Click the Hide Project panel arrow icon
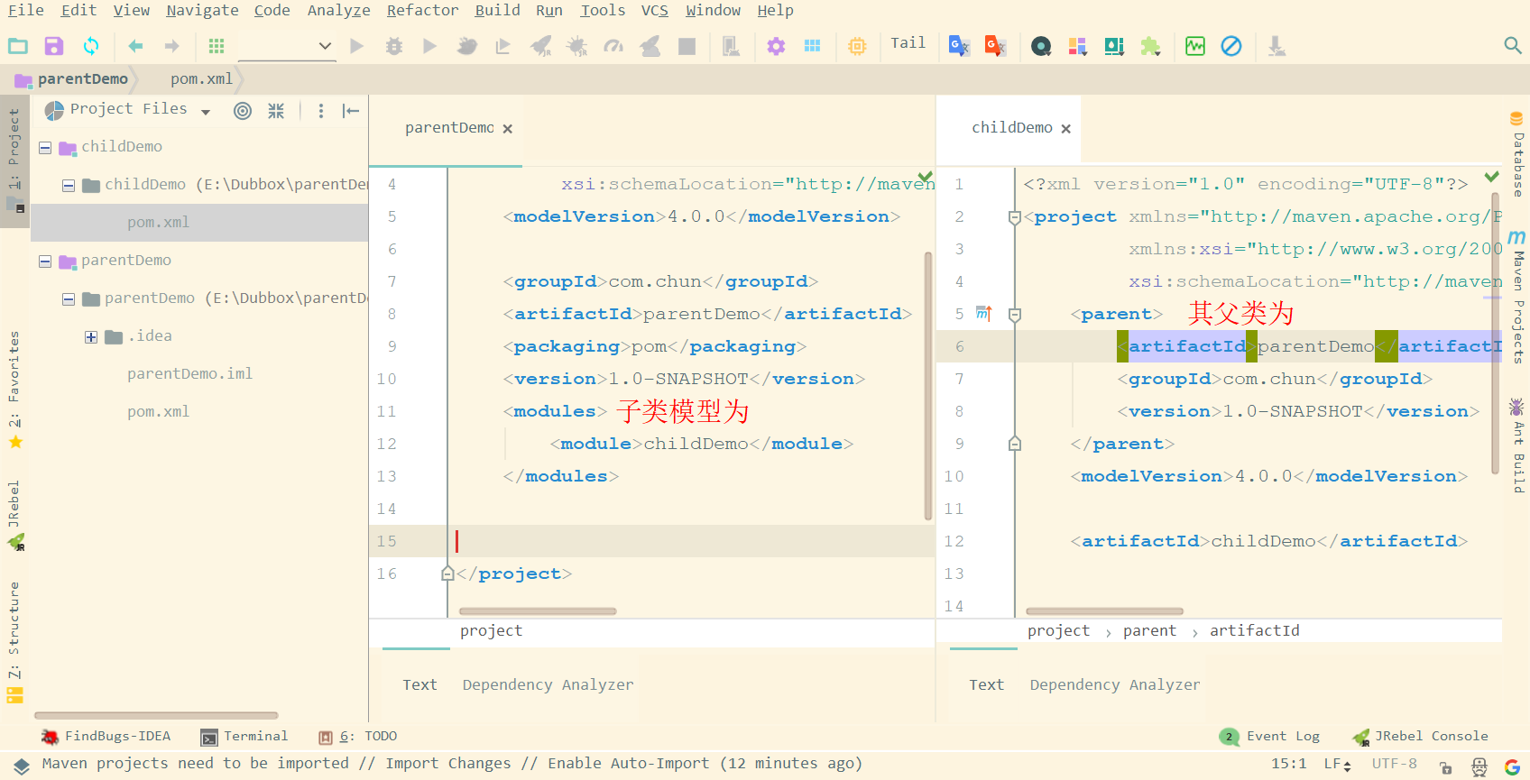The width and height of the screenshot is (1530, 780). click(x=351, y=111)
